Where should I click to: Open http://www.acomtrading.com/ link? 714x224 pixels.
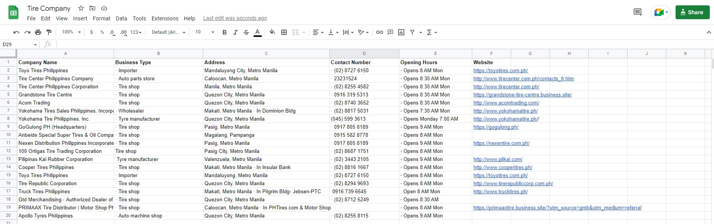coord(506,103)
